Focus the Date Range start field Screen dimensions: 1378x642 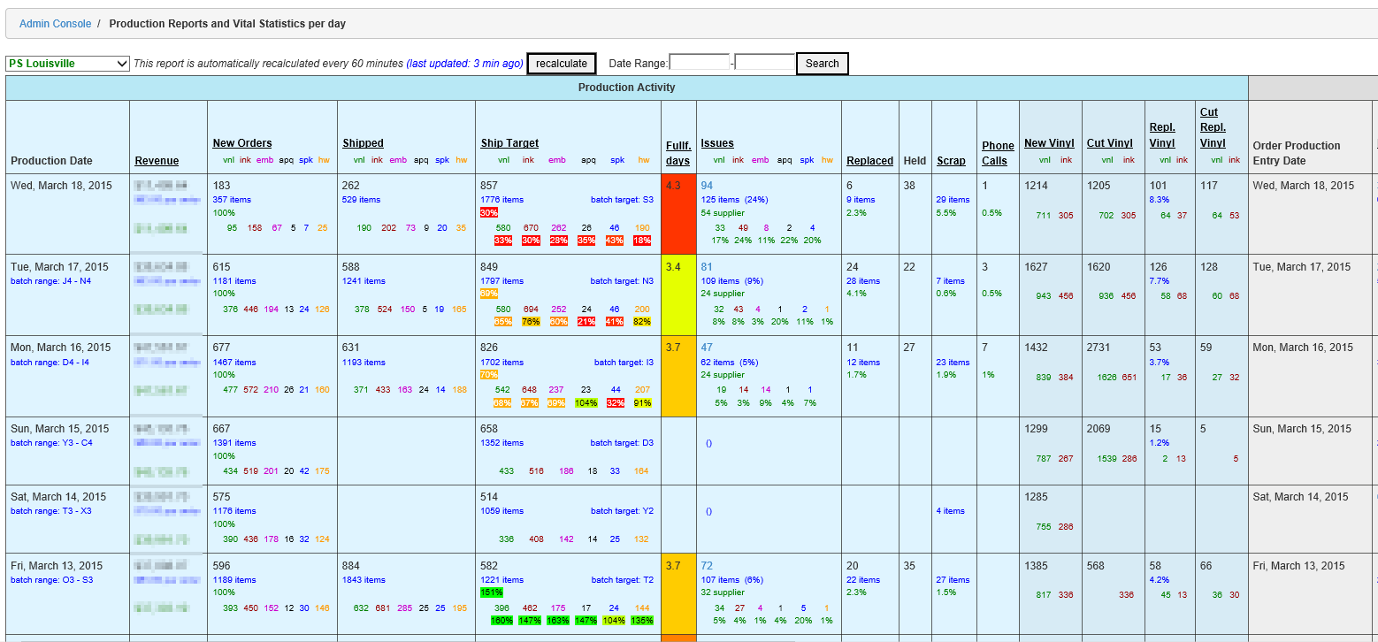(700, 63)
